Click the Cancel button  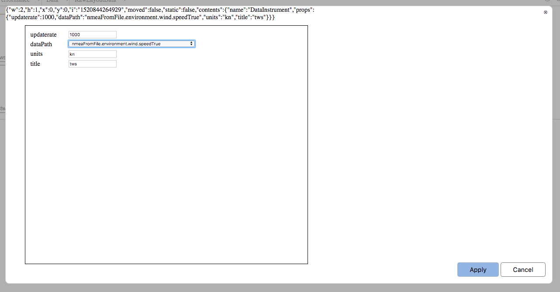click(523, 269)
